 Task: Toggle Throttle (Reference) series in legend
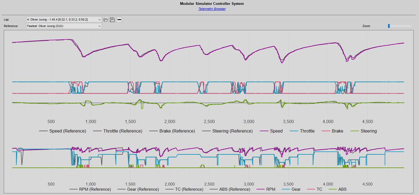118,131
